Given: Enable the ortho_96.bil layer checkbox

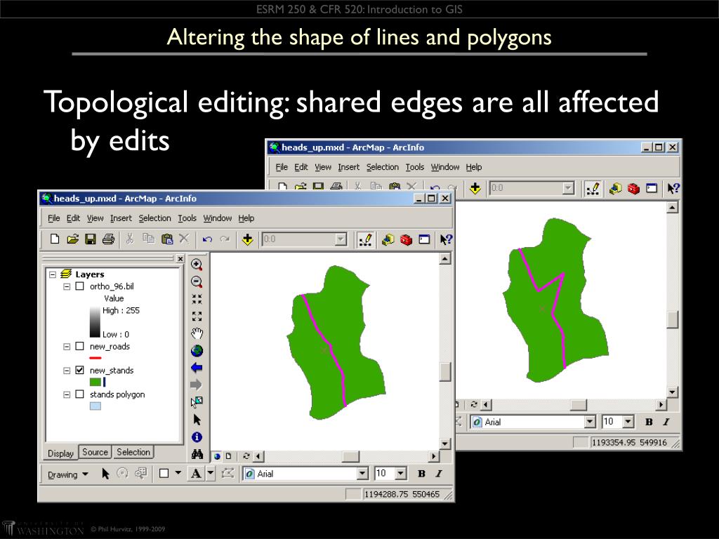Looking at the screenshot, I should point(80,286).
